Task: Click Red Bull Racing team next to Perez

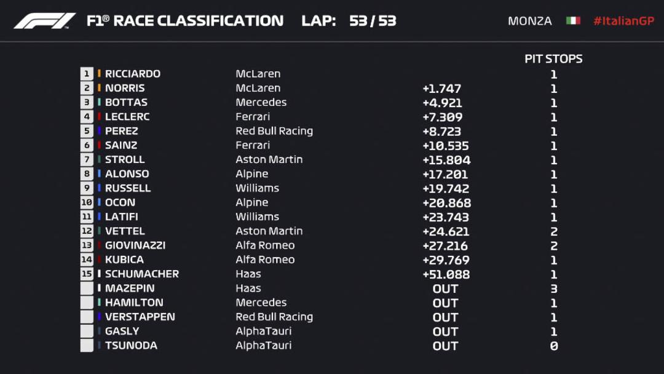Action: point(274,131)
